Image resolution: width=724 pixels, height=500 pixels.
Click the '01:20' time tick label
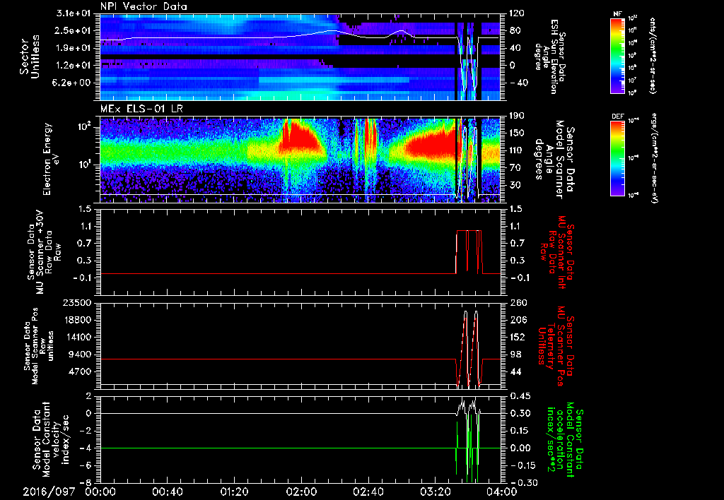233,492
